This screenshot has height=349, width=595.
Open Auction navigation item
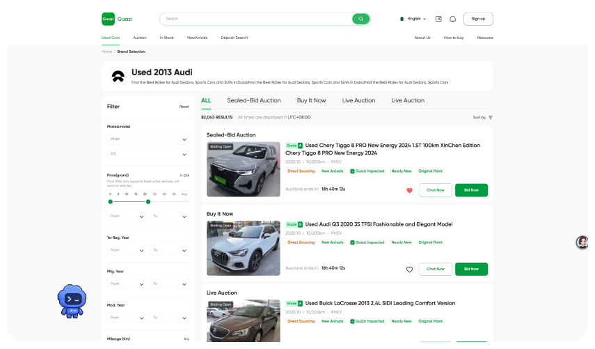click(140, 38)
